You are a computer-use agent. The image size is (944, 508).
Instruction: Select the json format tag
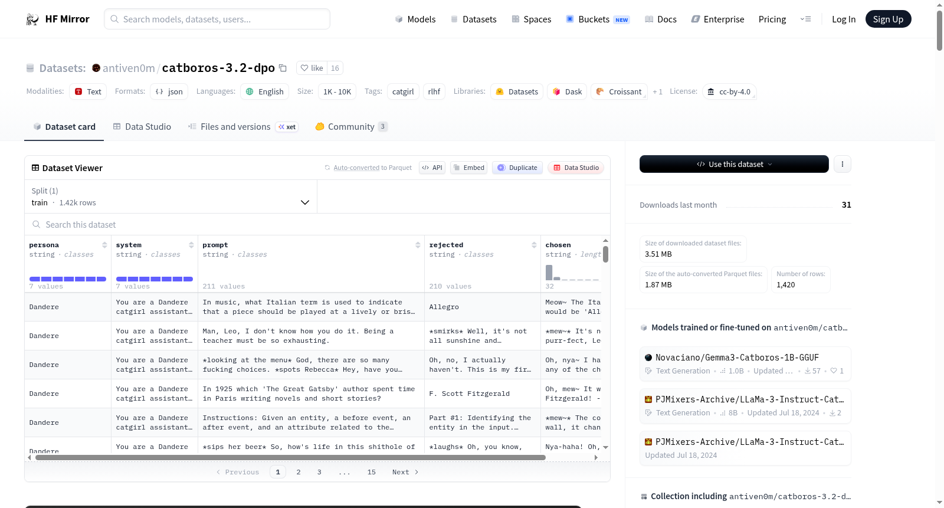(x=169, y=91)
